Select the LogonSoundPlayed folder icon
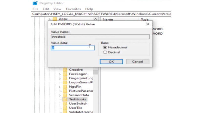The height and width of the screenshot is (113, 202). [x=65, y=82]
